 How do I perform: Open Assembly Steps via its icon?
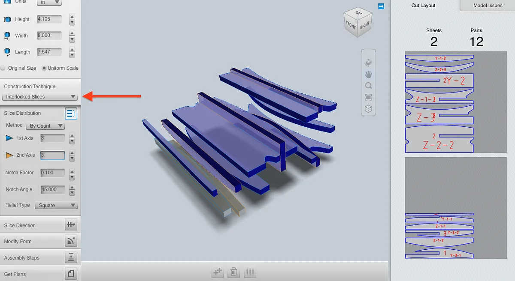[x=71, y=257]
